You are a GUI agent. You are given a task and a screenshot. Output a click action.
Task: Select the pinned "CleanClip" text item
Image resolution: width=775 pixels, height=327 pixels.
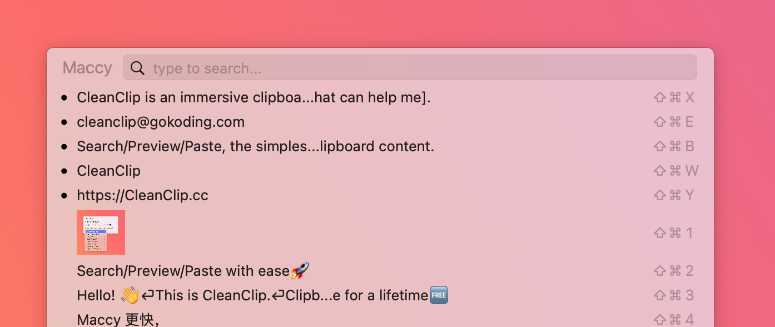[108, 171]
